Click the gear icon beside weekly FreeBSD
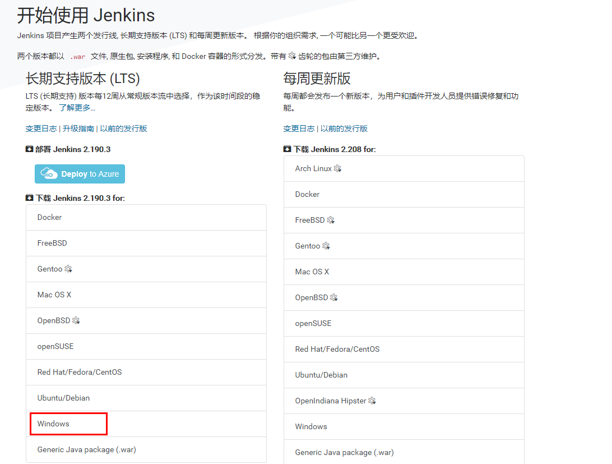 (x=331, y=220)
